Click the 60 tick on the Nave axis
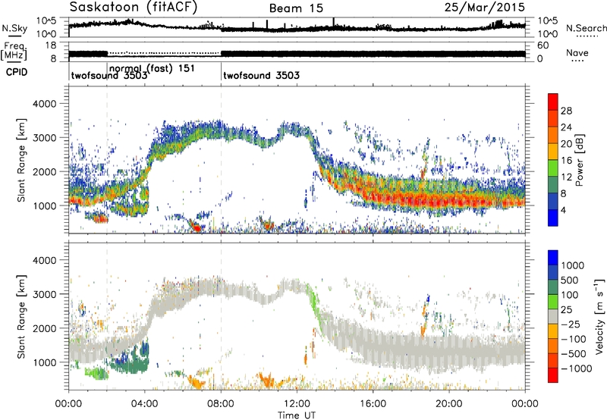The width and height of the screenshot is (607, 420). [x=543, y=45]
